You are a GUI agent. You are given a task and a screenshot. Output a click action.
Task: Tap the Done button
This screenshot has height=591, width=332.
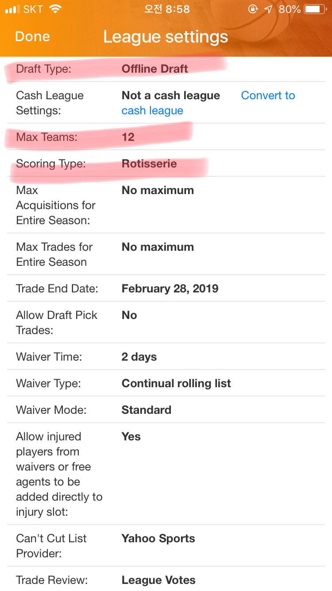click(x=32, y=36)
